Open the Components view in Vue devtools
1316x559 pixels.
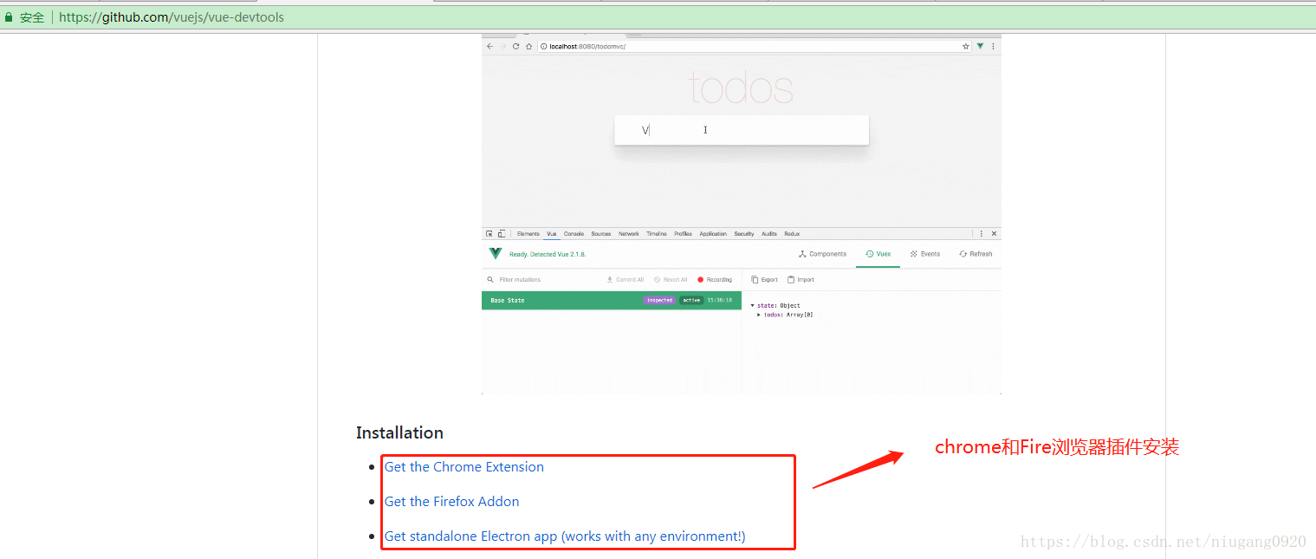point(822,254)
